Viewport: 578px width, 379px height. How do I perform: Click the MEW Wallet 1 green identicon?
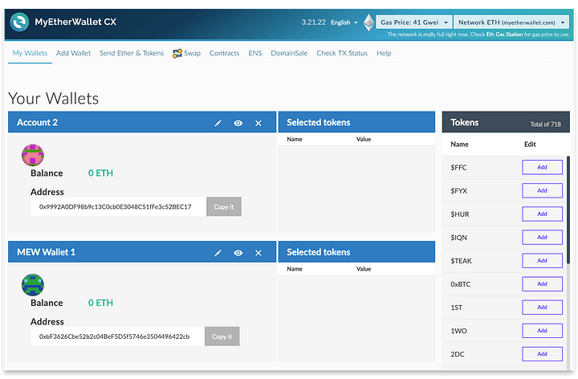pyautogui.click(x=33, y=285)
